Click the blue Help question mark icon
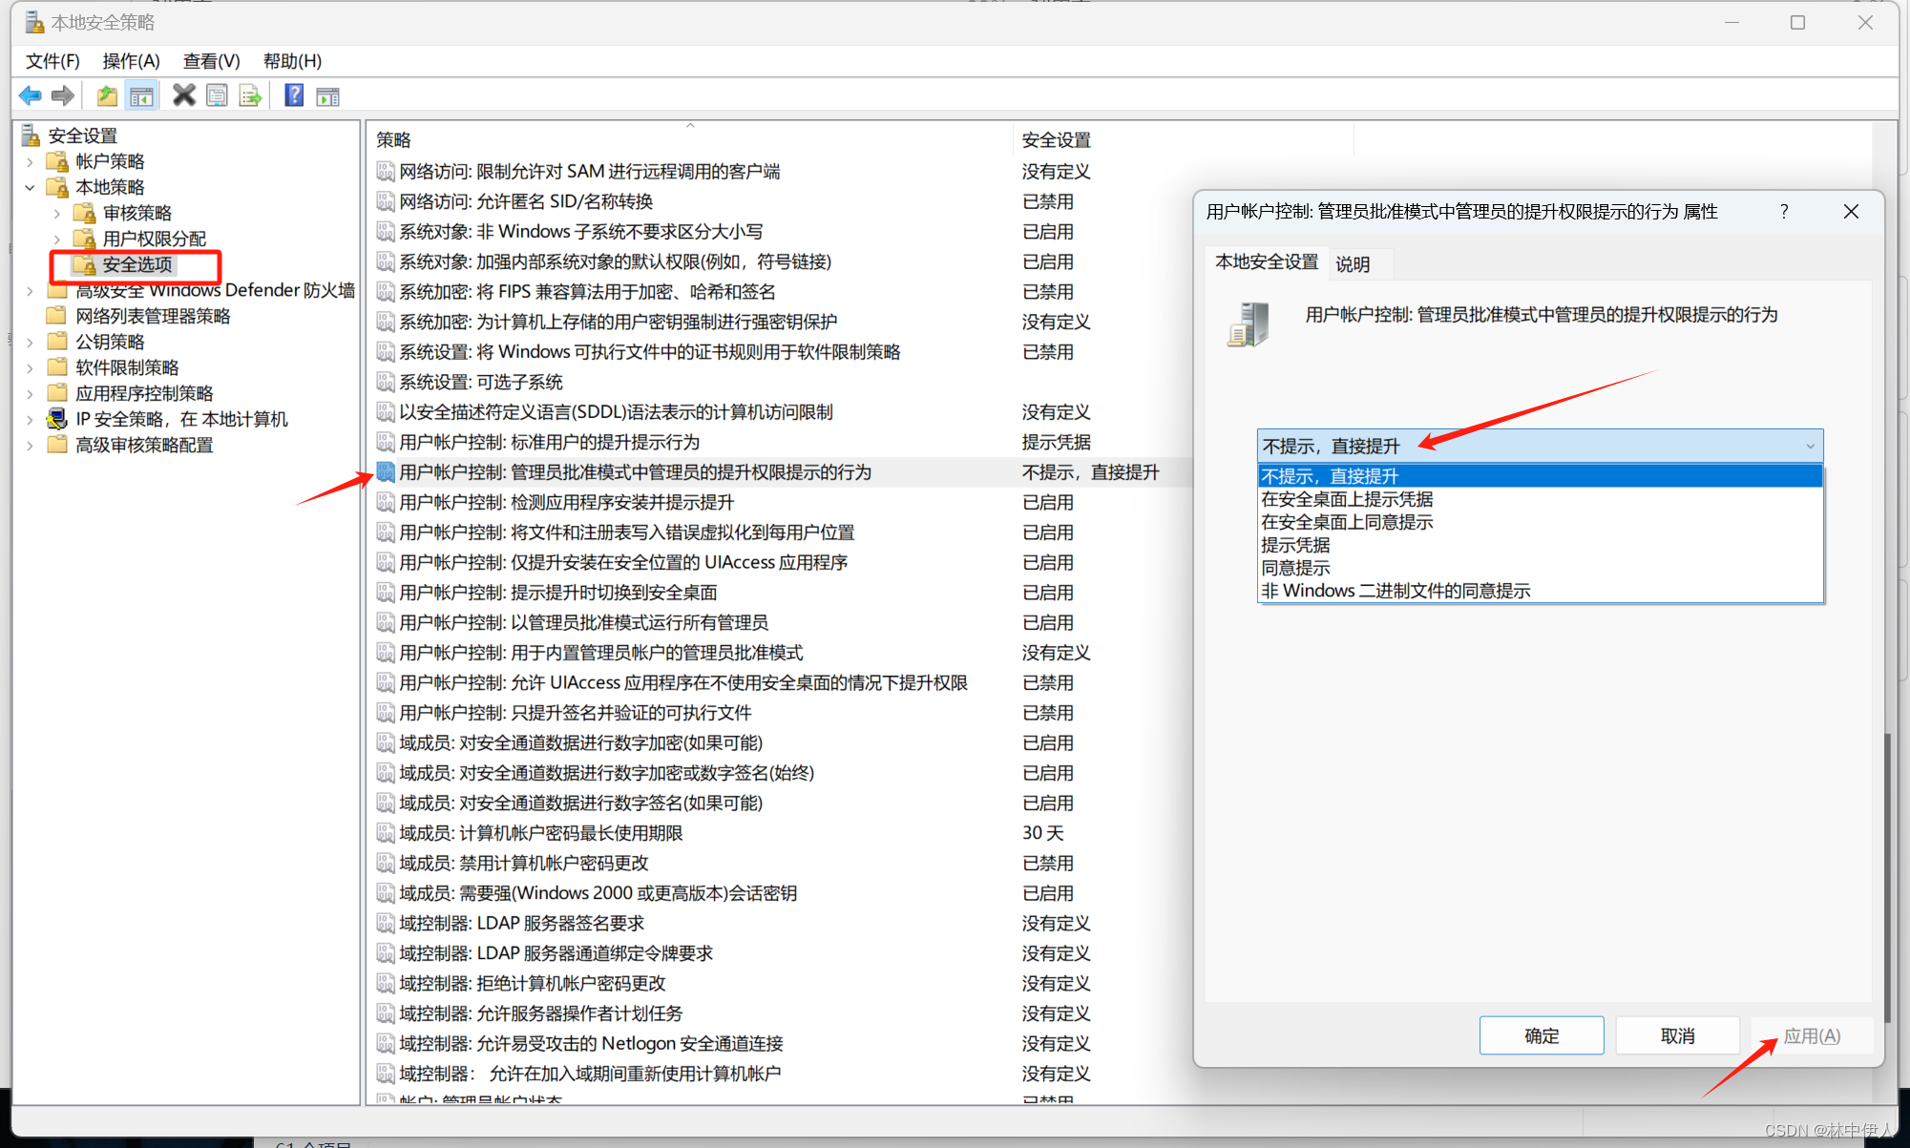Screen dimensions: 1910x1148 [x=294, y=95]
